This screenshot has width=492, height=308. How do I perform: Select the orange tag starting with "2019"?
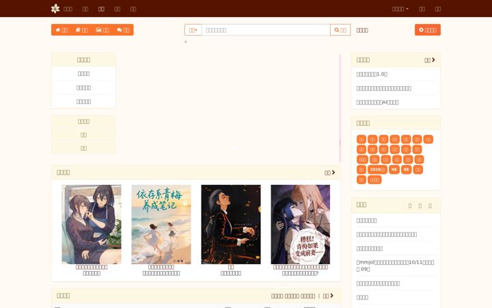(377, 170)
